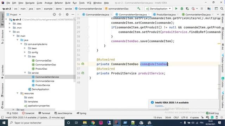This screenshot has width=225, height=126.
Task: Open the Persistence tool window
Action: (2, 90)
